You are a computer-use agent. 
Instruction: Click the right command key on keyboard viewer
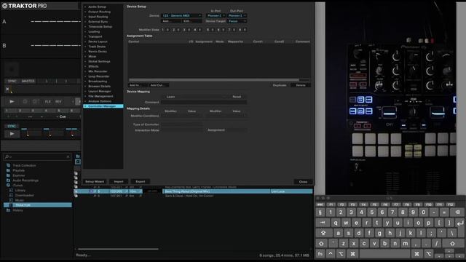(x=416, y=254)
